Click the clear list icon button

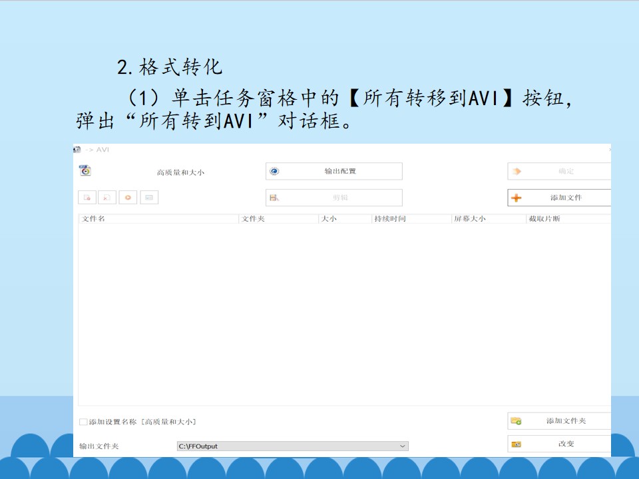[x=107, y=198]
